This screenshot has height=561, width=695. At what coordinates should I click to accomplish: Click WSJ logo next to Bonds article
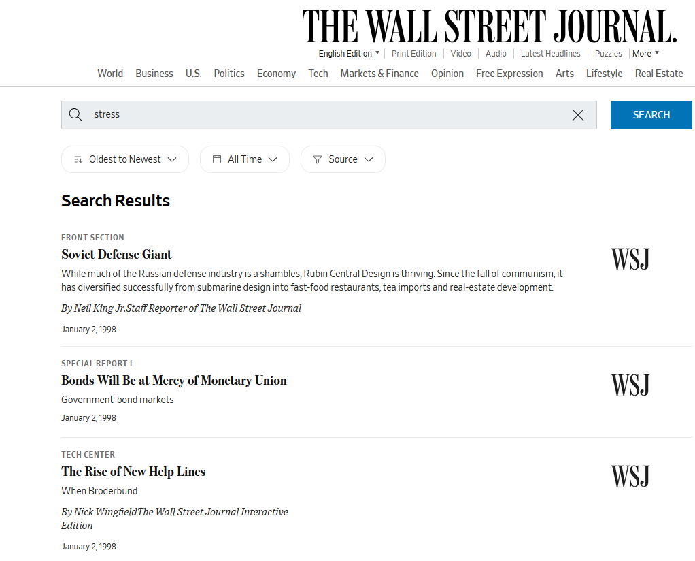click(x=630, y=385)
